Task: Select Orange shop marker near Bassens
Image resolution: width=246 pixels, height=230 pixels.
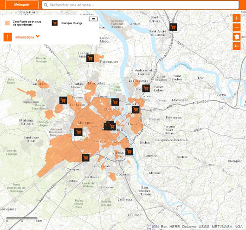Action: [146, 88]
